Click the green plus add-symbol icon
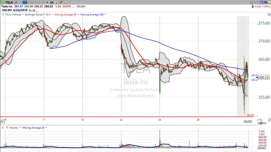The image size is (271, 152). click(3, 2)
